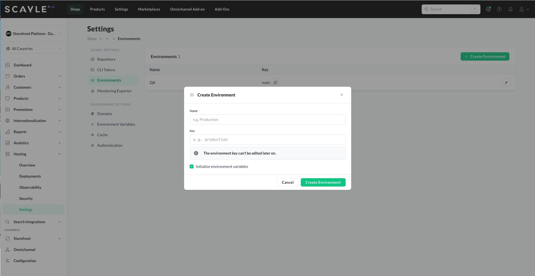Expand the Promotions menu chevron
Image resolution: width=535 pixels, height=276 pixels.
point(60,110)
